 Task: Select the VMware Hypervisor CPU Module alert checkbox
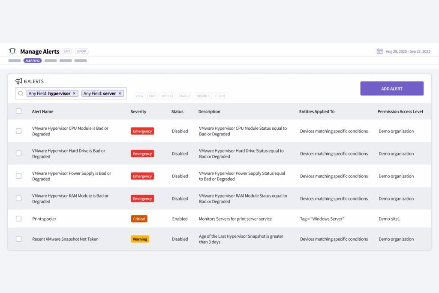(x=18, y=131)
